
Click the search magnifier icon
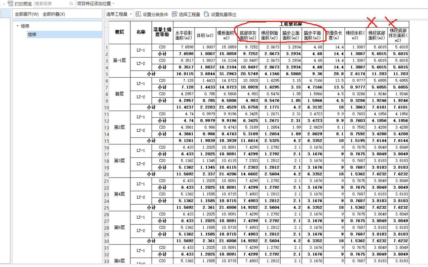pos(71,4)
